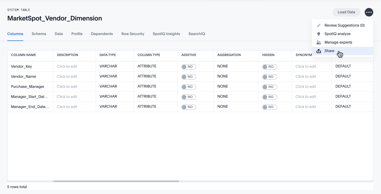
Task: Toggle Hidden switch for Vendor_Name
Action: 269,77
